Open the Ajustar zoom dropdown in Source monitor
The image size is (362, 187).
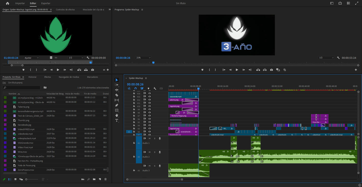point(32,58)
